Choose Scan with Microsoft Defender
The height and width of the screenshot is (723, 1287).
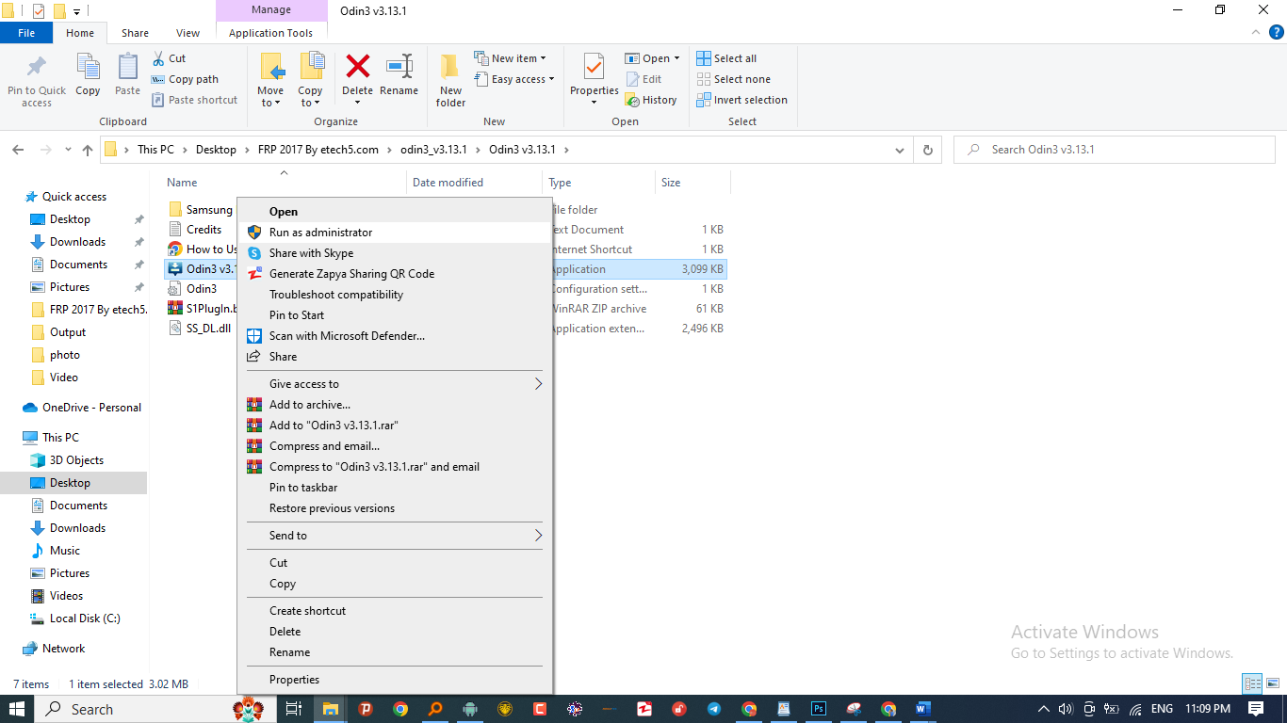[395, 336]
